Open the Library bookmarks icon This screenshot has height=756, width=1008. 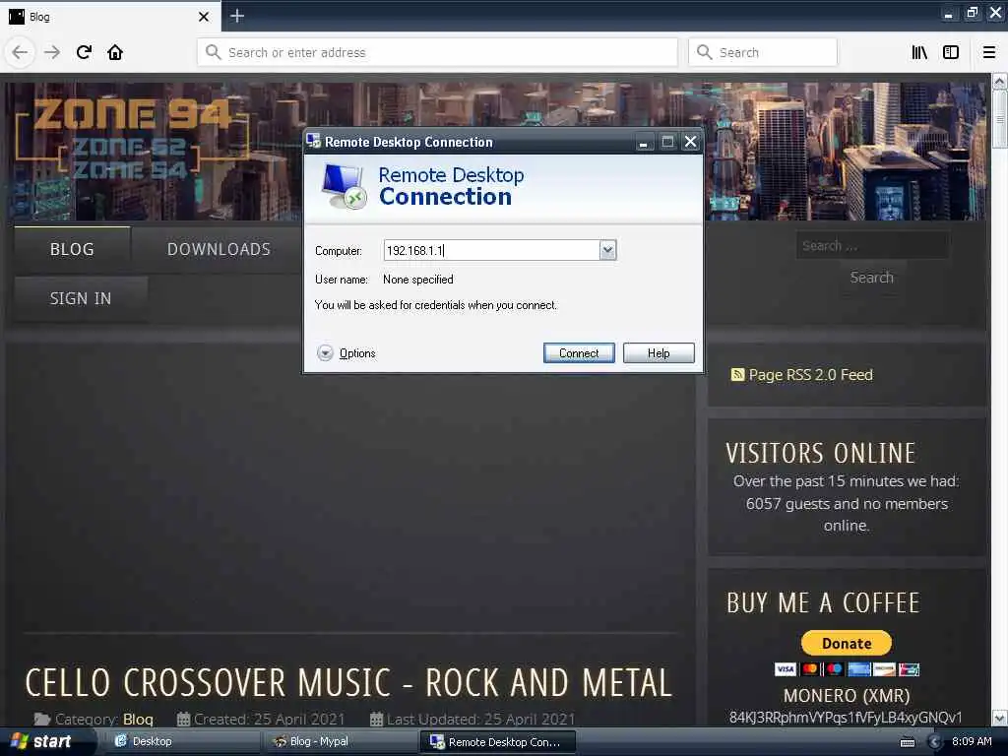pyautogui.click(x=919, y=52)
